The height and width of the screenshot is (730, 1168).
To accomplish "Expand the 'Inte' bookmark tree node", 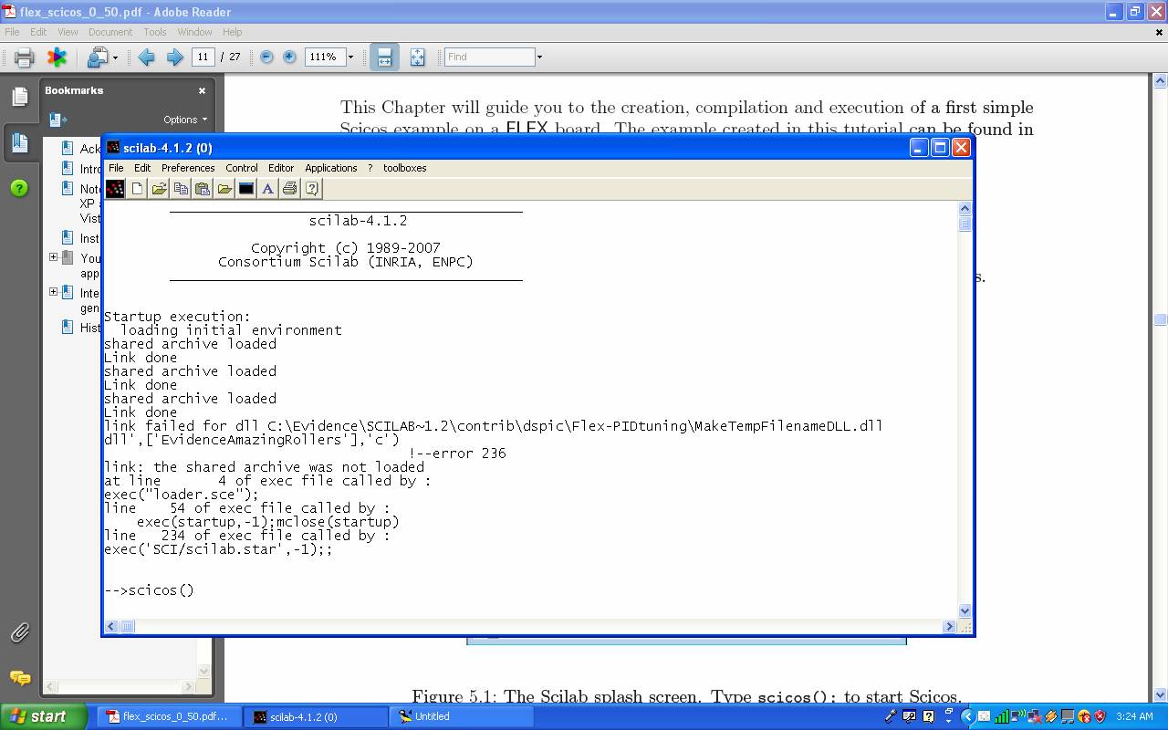I will coord(53,292).
